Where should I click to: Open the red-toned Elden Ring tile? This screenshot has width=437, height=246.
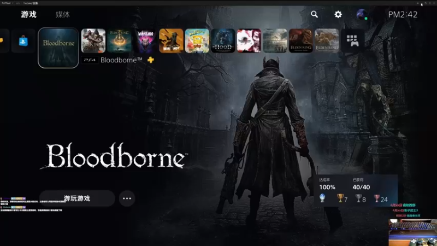tap(301, 40)
